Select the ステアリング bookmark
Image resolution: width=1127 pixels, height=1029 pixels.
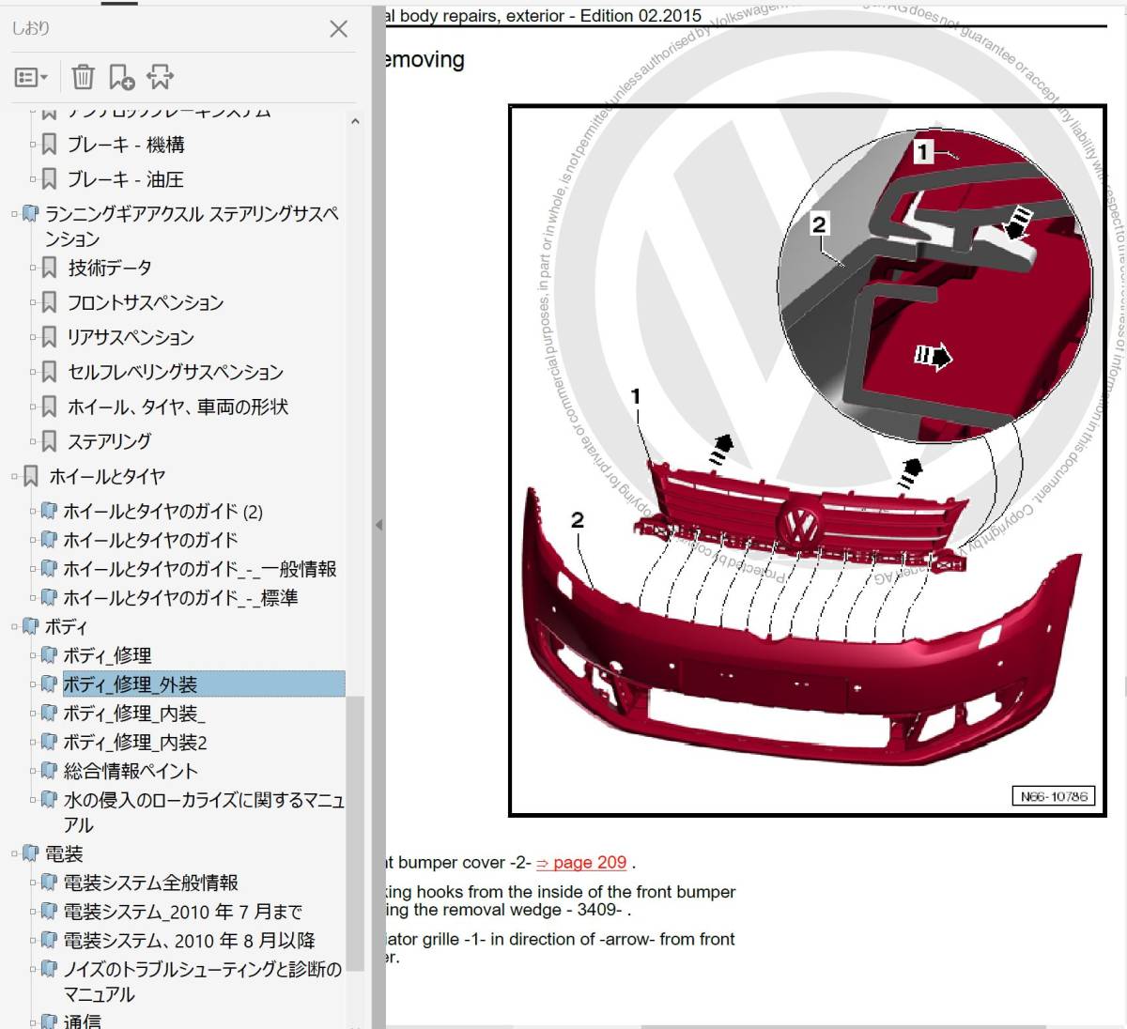[x=109, y=441]
